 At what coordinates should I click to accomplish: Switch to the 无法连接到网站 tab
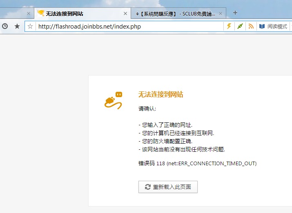tap(82, 13)
